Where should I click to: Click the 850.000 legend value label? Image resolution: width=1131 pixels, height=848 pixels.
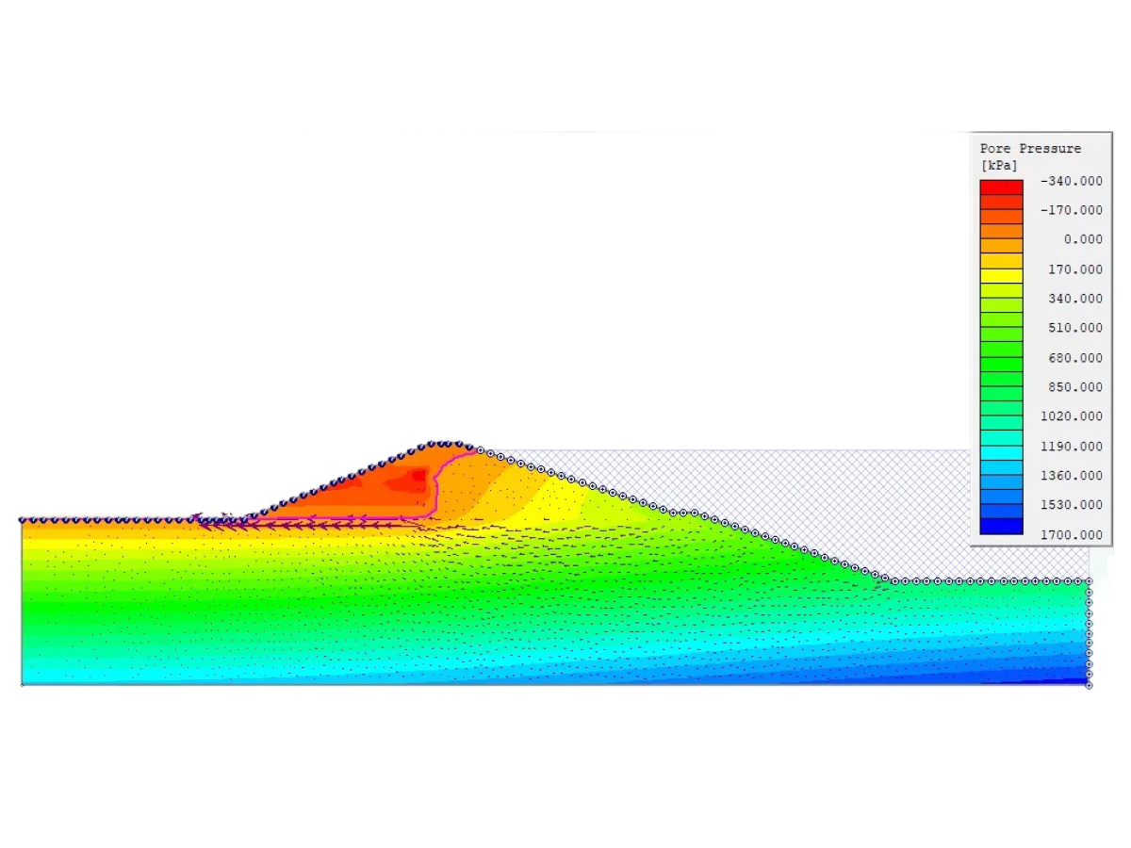[1074, 387]
